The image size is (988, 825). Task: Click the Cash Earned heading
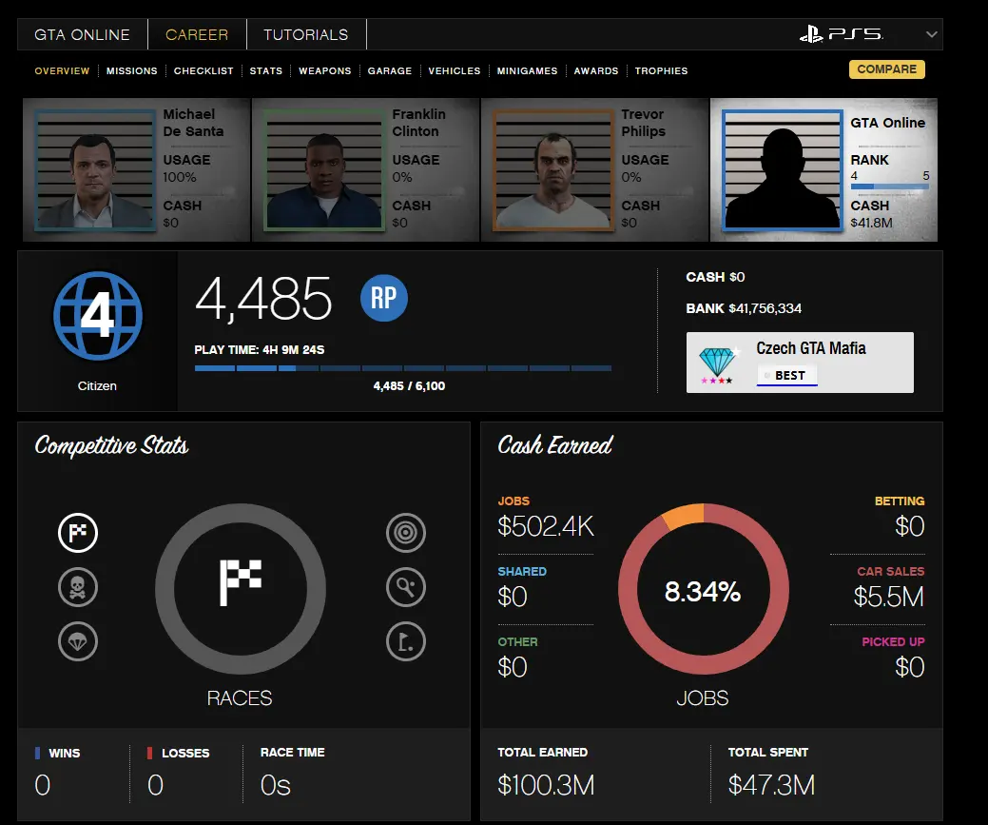(x=555, y=445)
